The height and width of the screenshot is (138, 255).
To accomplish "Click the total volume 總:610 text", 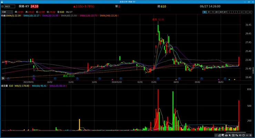I will (162, 6).
